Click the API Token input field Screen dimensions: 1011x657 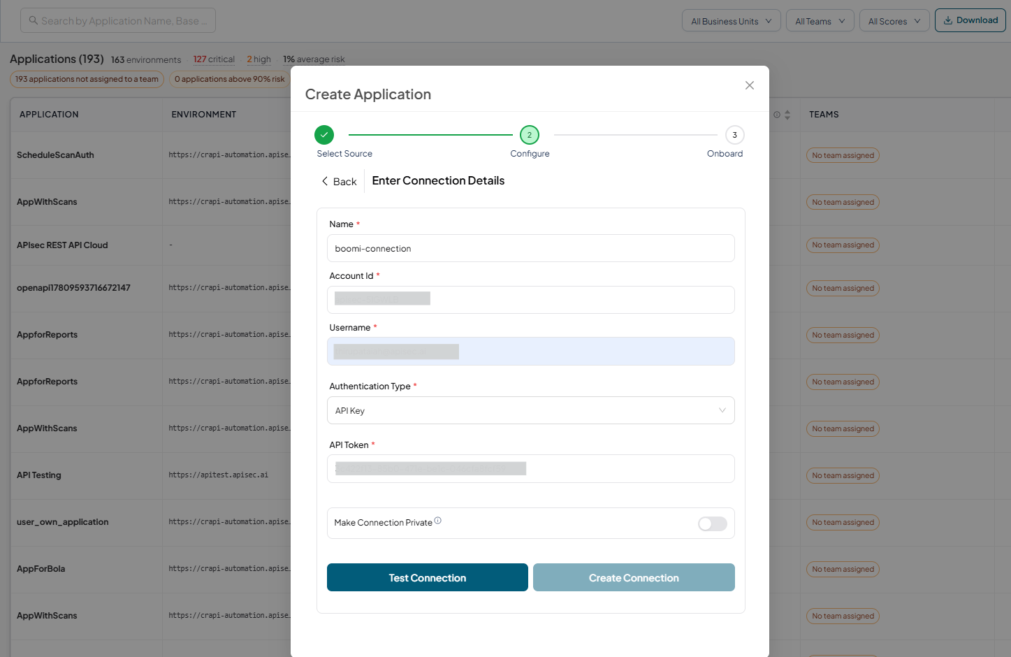click(530, 468)
